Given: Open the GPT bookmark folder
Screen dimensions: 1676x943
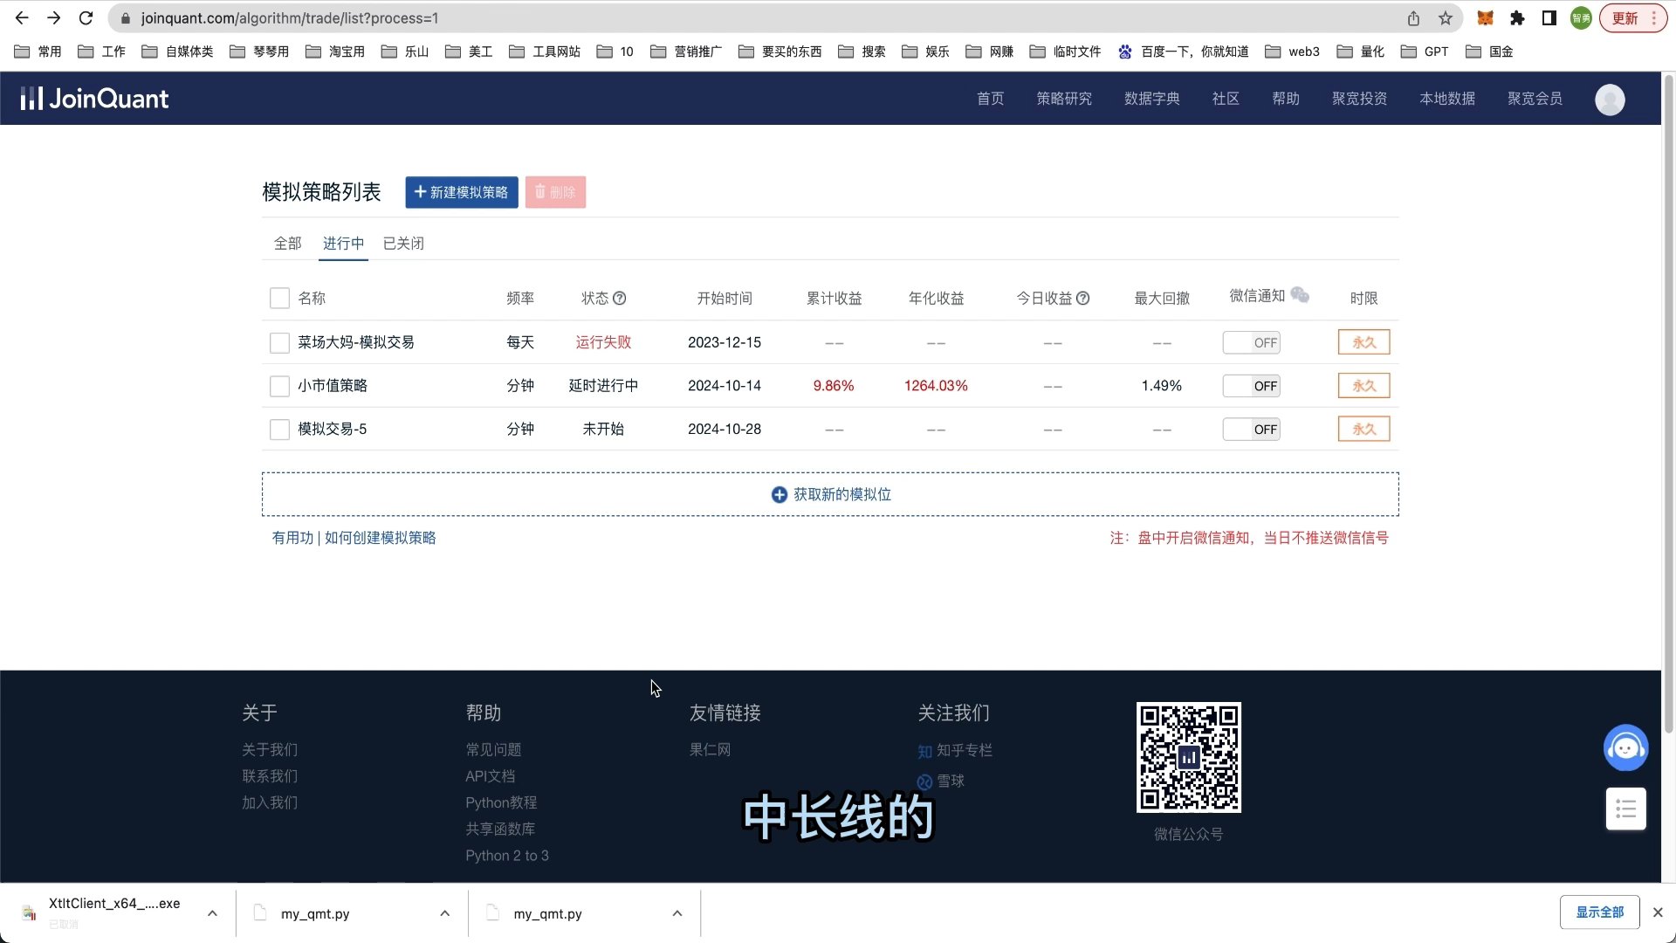Looking at the screenshot, I should coord(1425,52).
